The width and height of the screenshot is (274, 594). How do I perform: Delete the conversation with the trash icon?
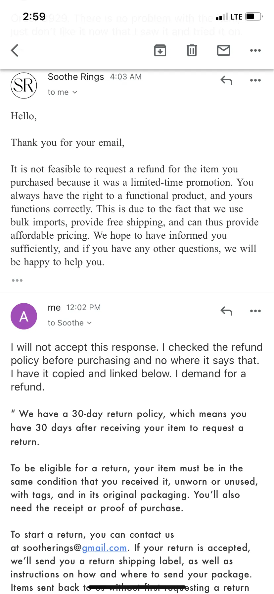(192, 50)
